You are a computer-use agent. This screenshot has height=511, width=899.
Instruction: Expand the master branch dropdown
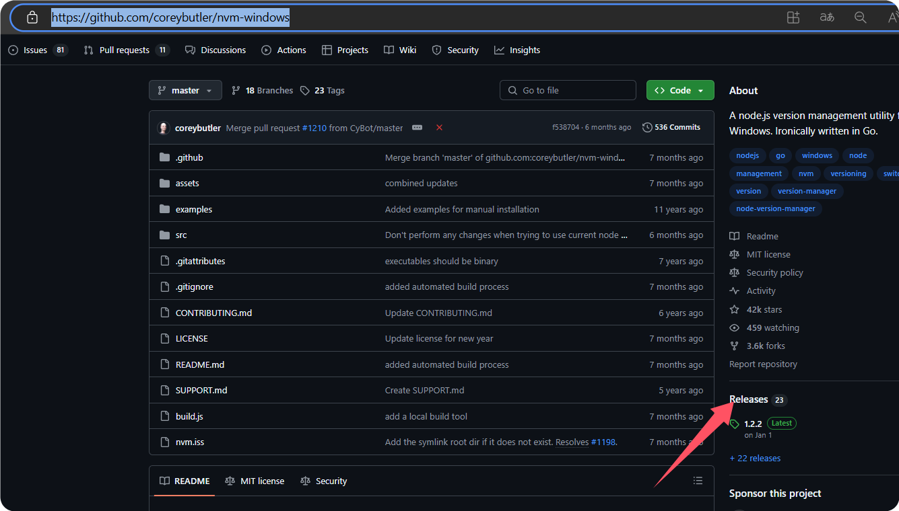pyautogui.click(x=185, y=90)
